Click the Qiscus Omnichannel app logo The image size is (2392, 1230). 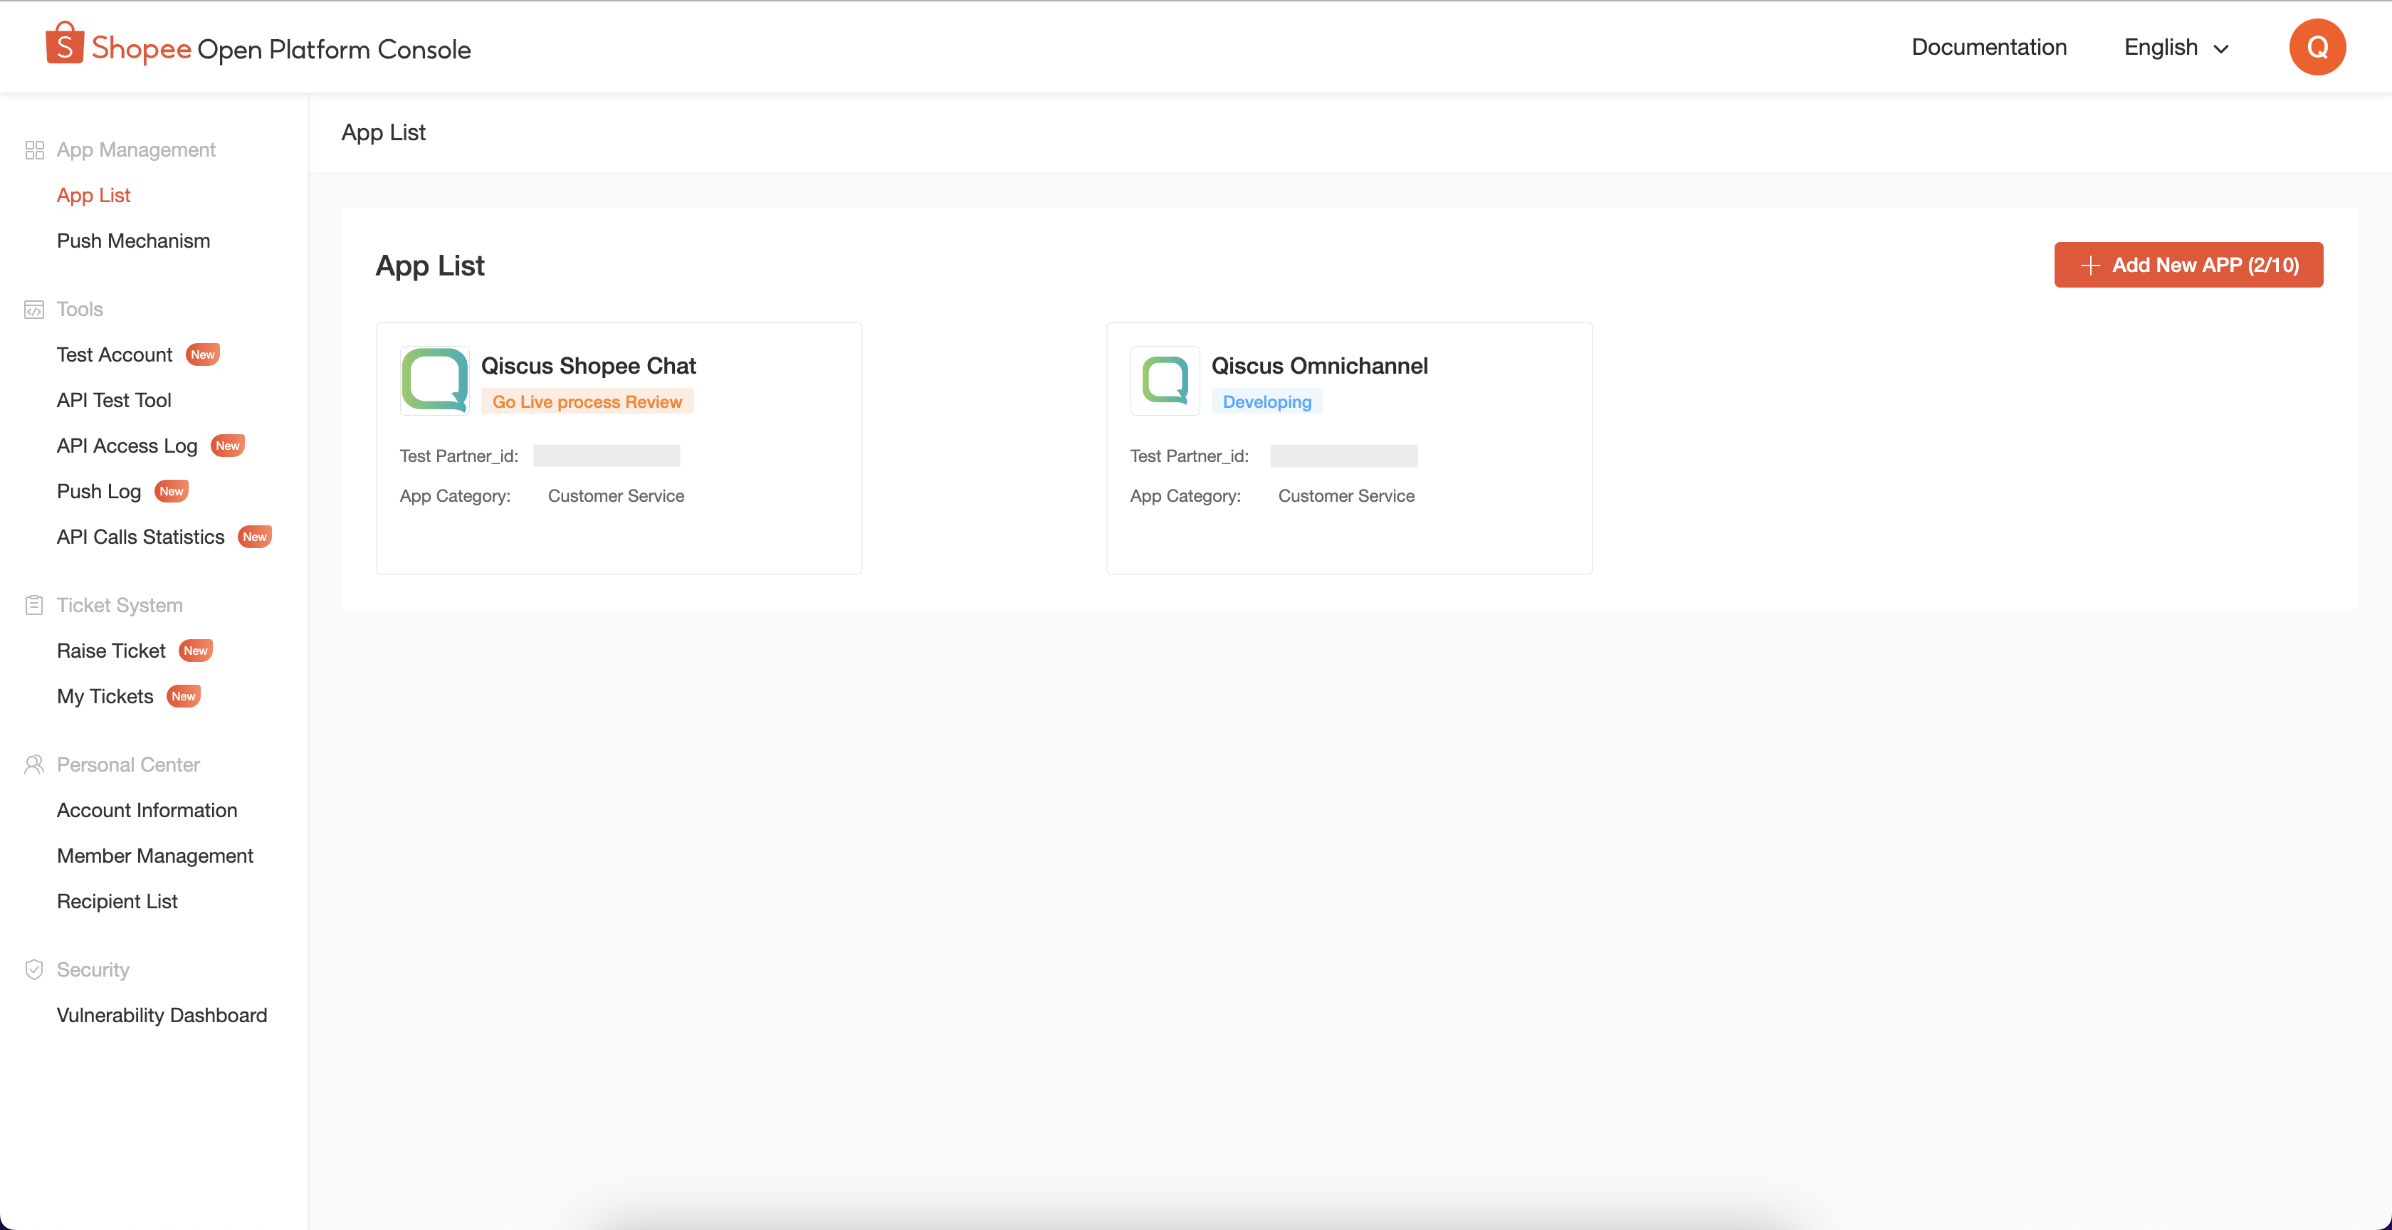[x=1165, y=381]
